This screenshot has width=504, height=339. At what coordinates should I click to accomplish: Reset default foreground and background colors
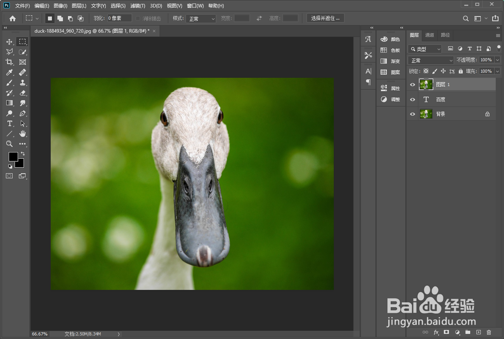point(10,166)
